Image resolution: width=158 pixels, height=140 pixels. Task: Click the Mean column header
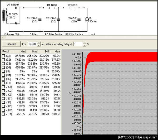point(55,51)
